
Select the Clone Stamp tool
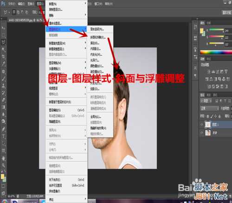click(x=3, y=86)
